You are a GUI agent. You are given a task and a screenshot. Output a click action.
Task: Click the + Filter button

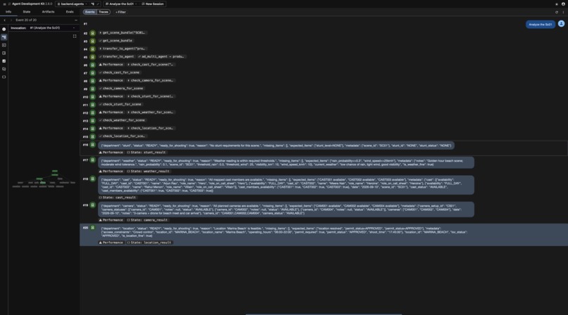coord(121,12)
